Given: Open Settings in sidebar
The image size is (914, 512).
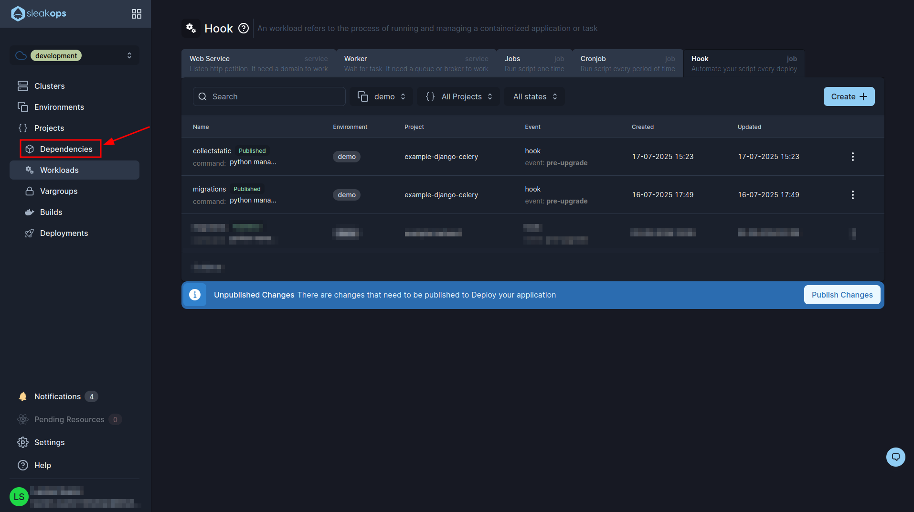Looking at the screenshot, I should click(74, 442).
